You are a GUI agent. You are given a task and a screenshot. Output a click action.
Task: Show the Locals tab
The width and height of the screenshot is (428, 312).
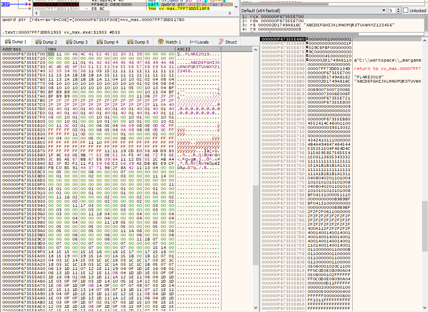pyautogui.click(x=199, y=42)
